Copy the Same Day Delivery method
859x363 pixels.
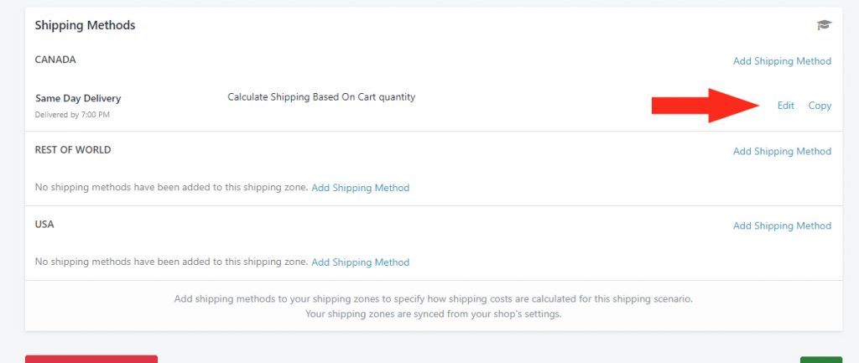click(x=820, y=106)
